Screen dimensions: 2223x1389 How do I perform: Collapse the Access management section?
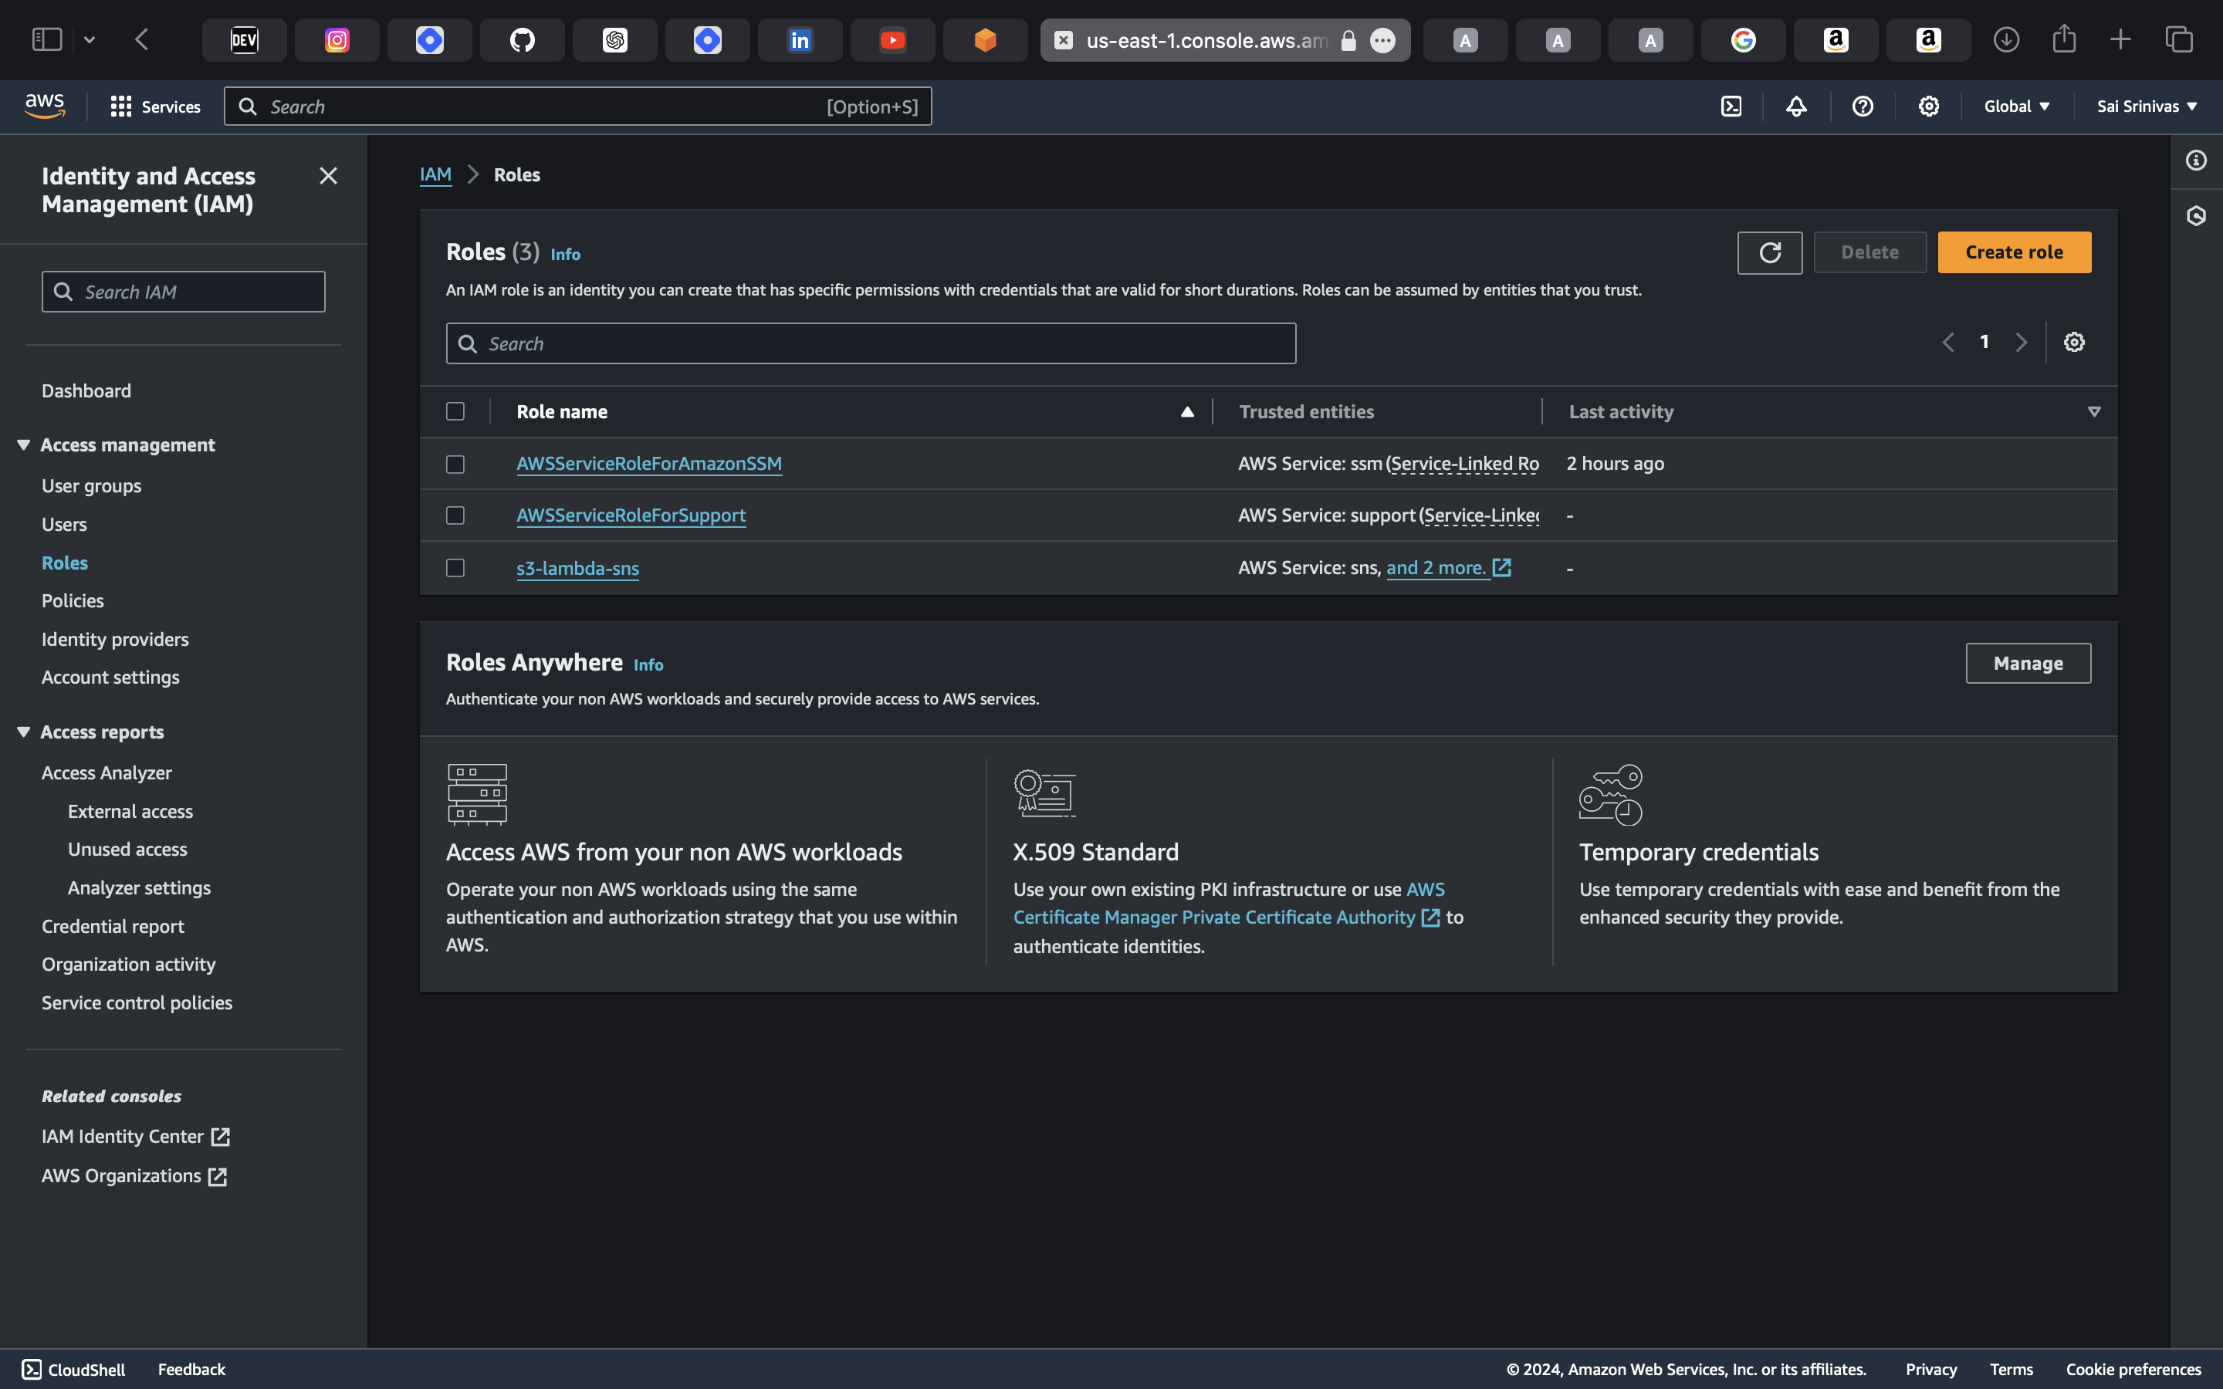24,444
